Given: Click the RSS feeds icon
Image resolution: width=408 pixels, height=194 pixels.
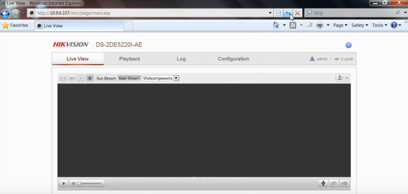Looking at the screenshot, I should click(293, 25).
